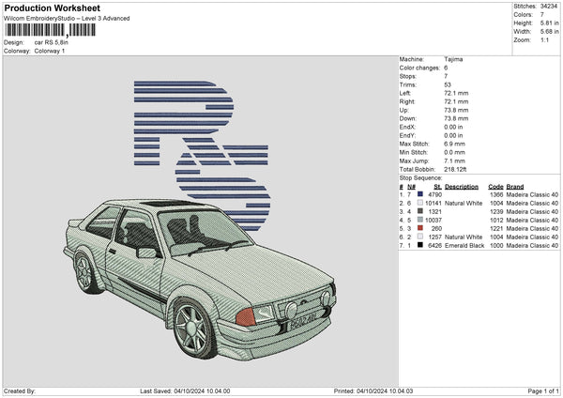Screen dimensions: 563x398
Task: Click the 'Code' column header
Action: click(x=495, y=187)
